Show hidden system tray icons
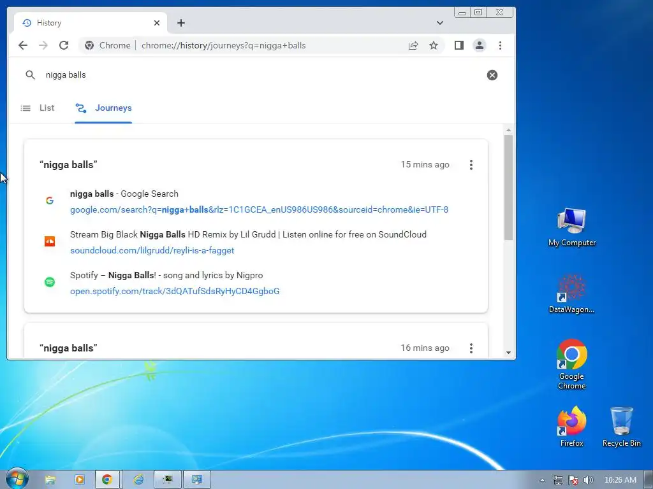This screenshot has height=489, width=653. (542, 480)
